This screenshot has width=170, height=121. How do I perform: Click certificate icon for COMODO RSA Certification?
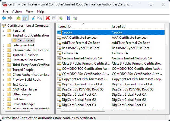(59, 74)
